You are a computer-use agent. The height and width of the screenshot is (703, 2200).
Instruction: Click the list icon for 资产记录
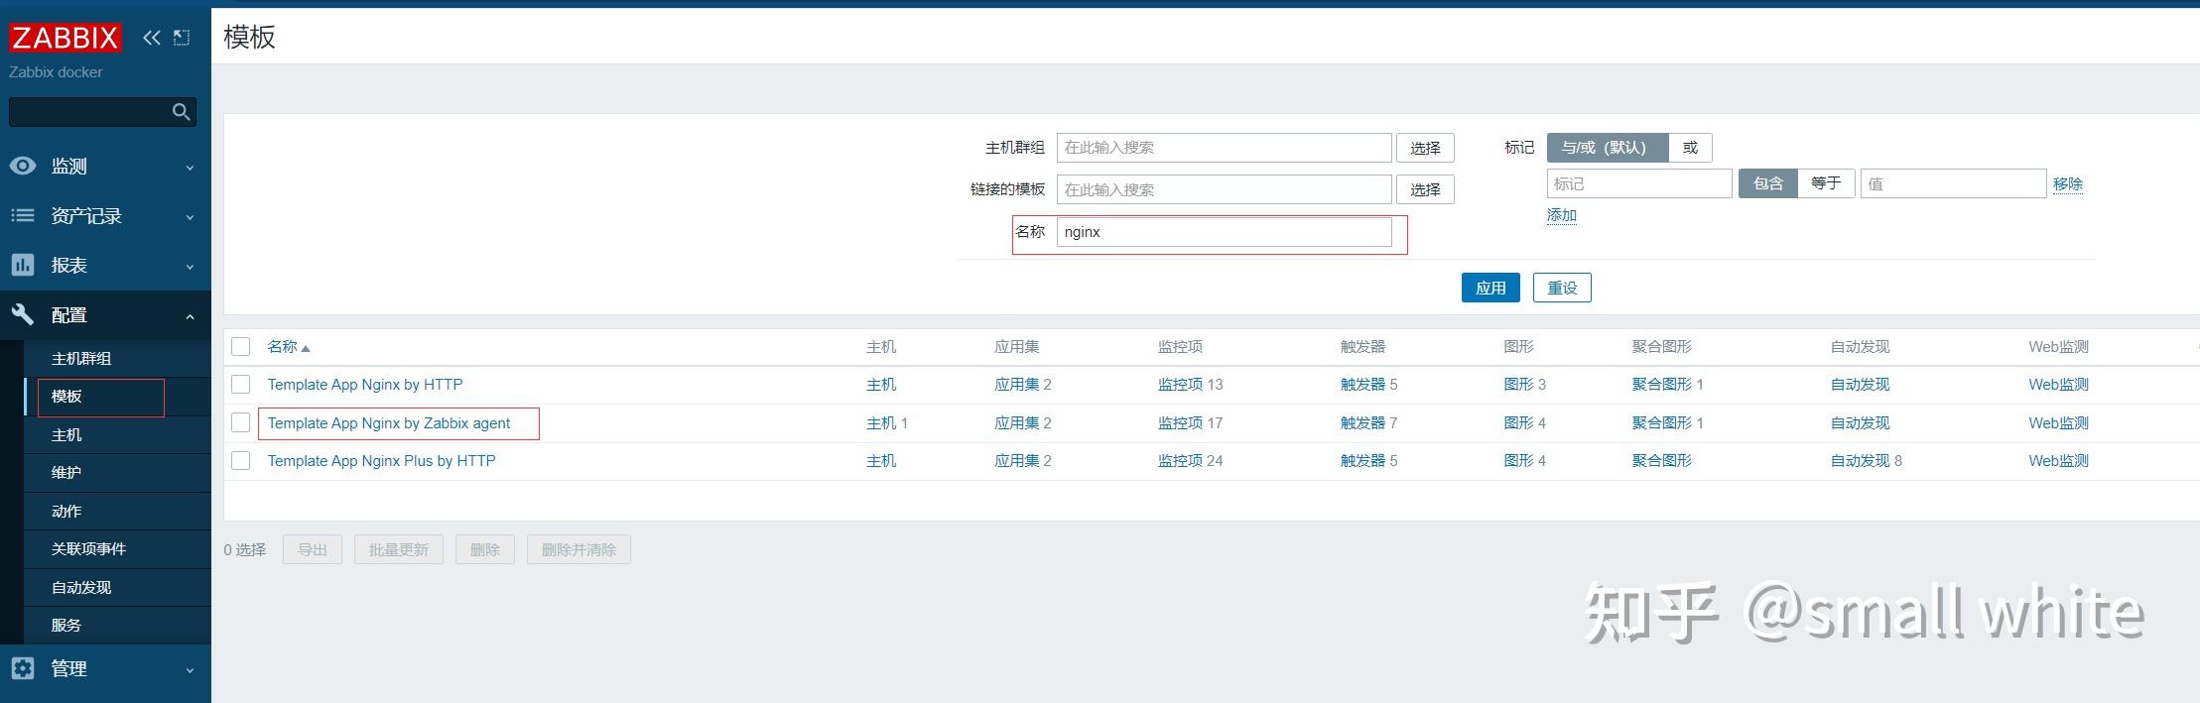click(23, 215)
